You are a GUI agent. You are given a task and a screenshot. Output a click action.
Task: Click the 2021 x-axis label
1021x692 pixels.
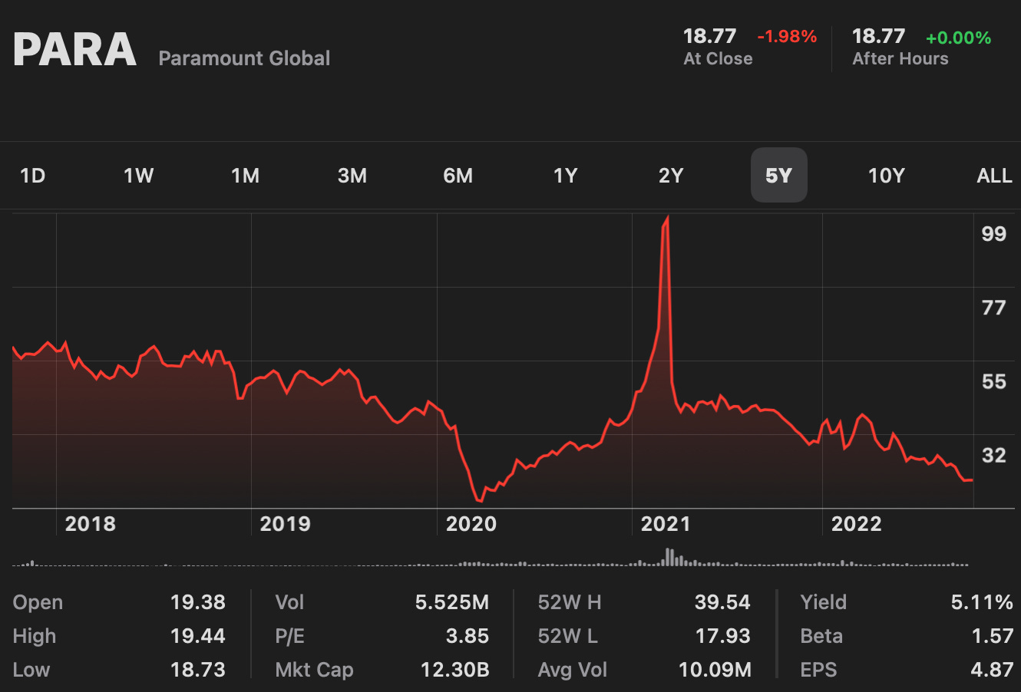[x=666, y=524]
